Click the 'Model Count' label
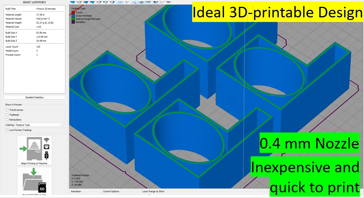 tap(12, 51)
